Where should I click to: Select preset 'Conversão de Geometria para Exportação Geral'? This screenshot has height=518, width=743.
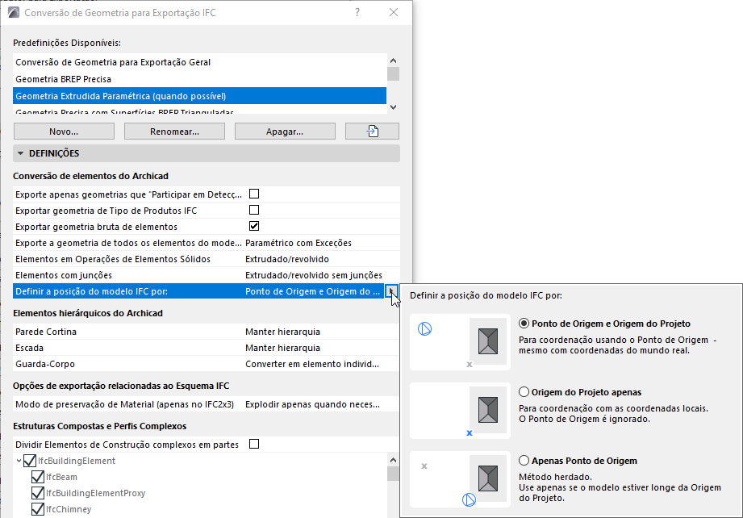click(x=199, y=62)
